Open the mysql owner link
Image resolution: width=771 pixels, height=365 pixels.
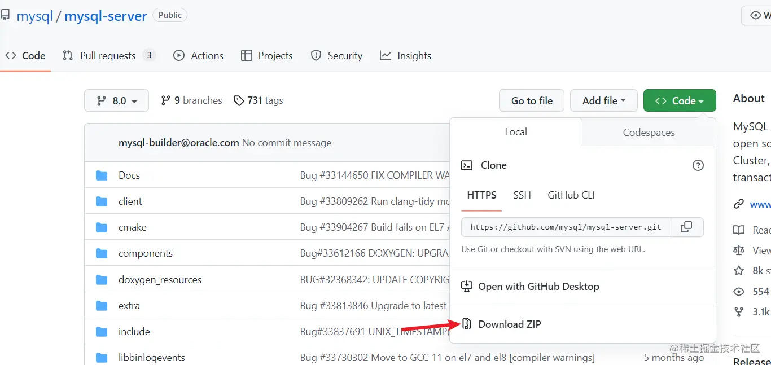point(34,16)
